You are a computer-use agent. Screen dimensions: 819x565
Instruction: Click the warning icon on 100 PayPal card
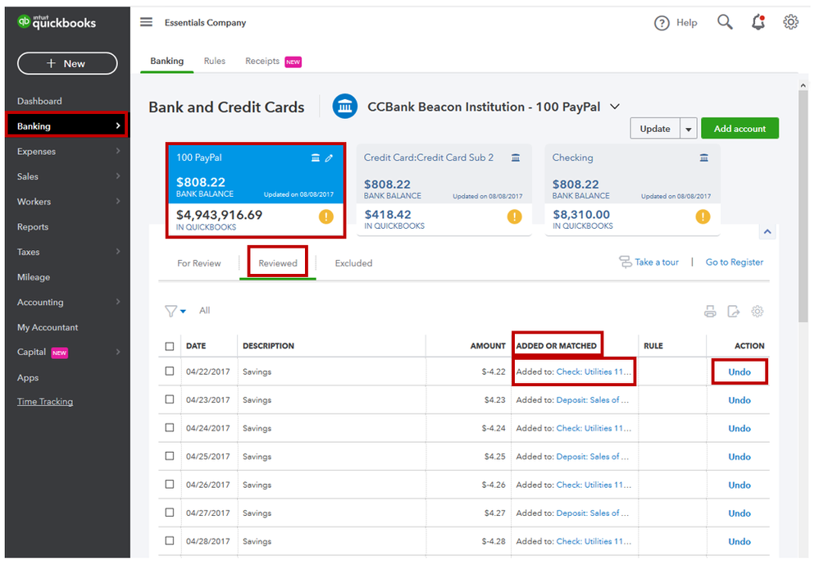326,216
